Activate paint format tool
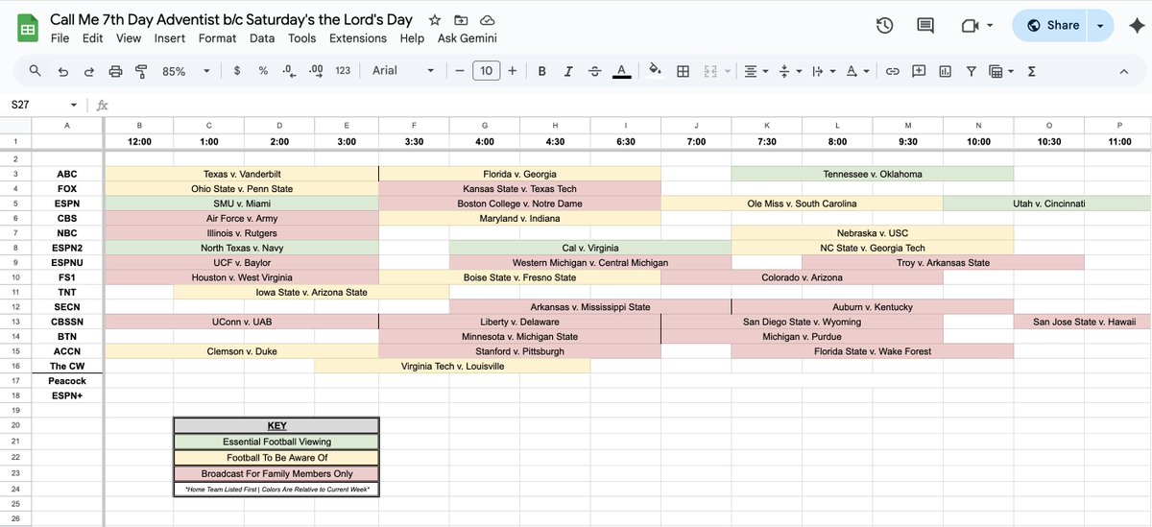This screenshot has height=527, width=1152. [x=142, y=71]
